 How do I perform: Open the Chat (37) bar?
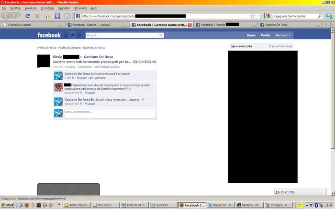[x=300, y=192]
